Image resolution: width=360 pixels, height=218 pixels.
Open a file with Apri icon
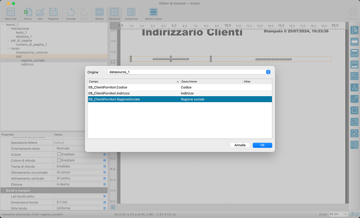40,12
